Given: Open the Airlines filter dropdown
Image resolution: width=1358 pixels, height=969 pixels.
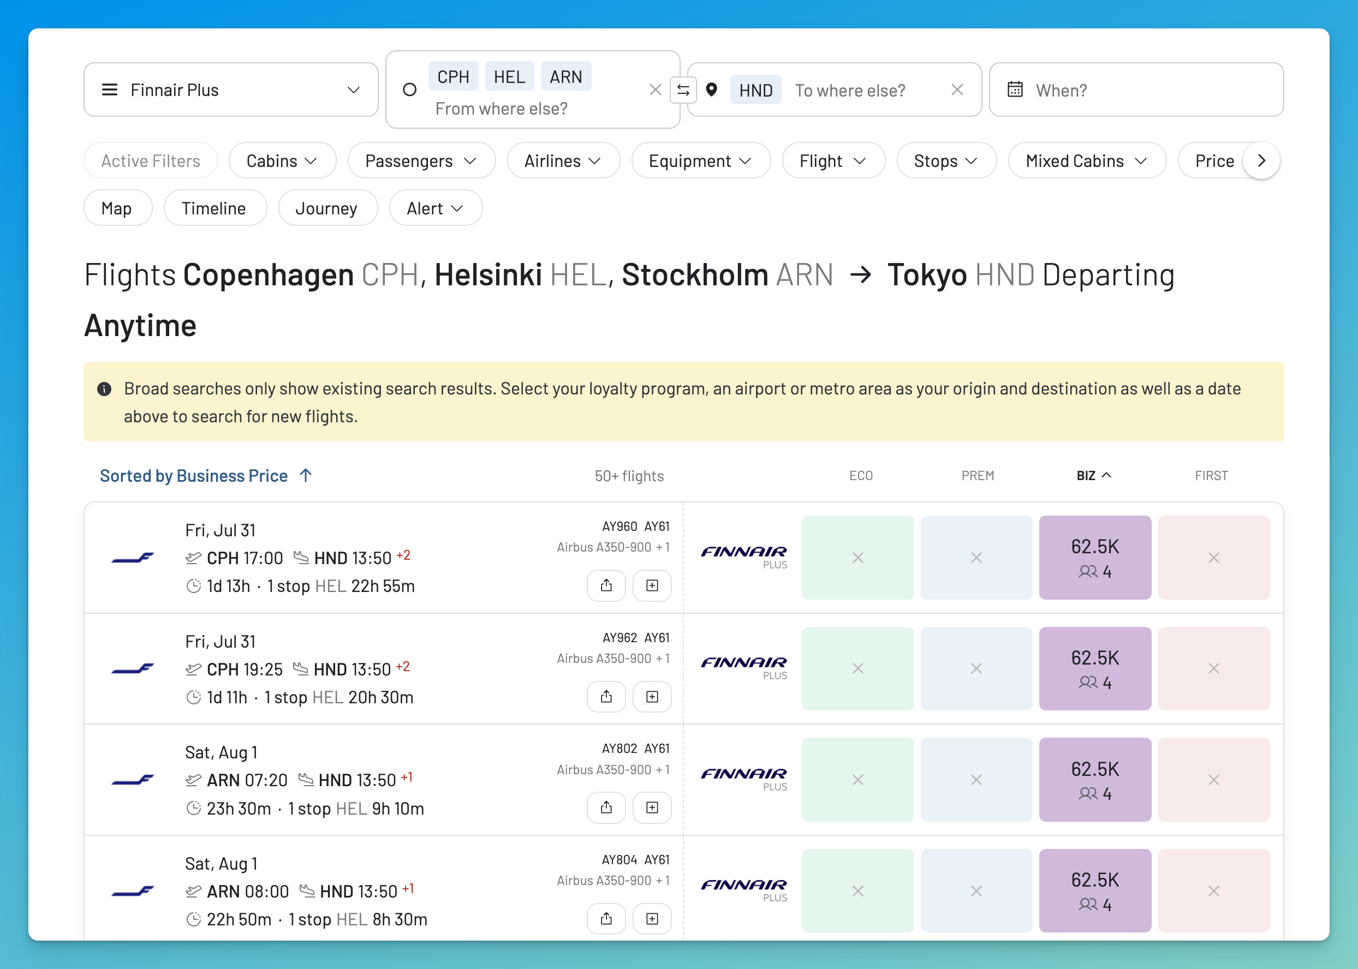Looking at the screenshot, I should (563, 160).
